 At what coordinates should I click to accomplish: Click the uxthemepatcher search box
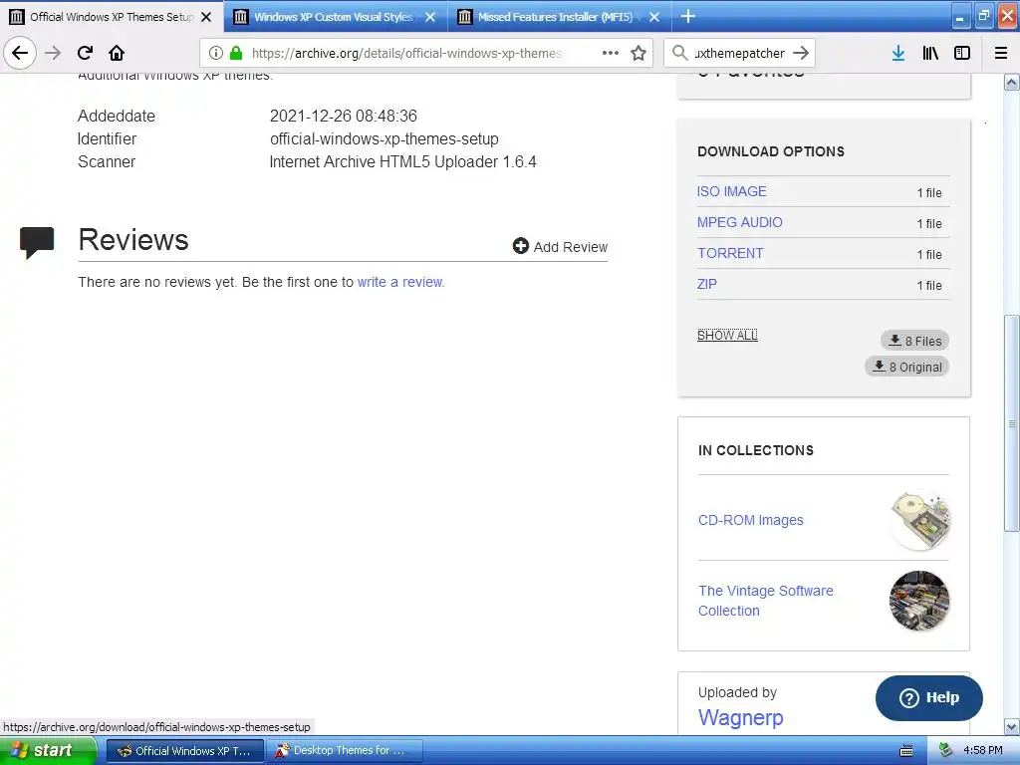click(740, 54)
